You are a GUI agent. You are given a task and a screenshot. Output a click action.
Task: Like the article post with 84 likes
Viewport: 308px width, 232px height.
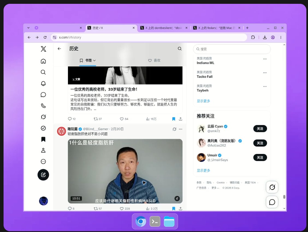124,119
